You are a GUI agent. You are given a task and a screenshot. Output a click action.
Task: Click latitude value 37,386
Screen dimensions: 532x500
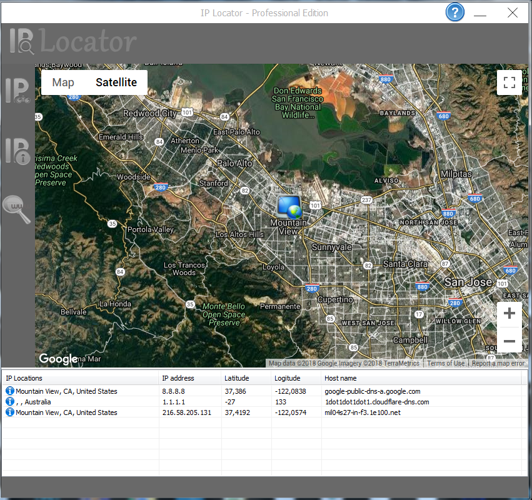coord(235,391)
